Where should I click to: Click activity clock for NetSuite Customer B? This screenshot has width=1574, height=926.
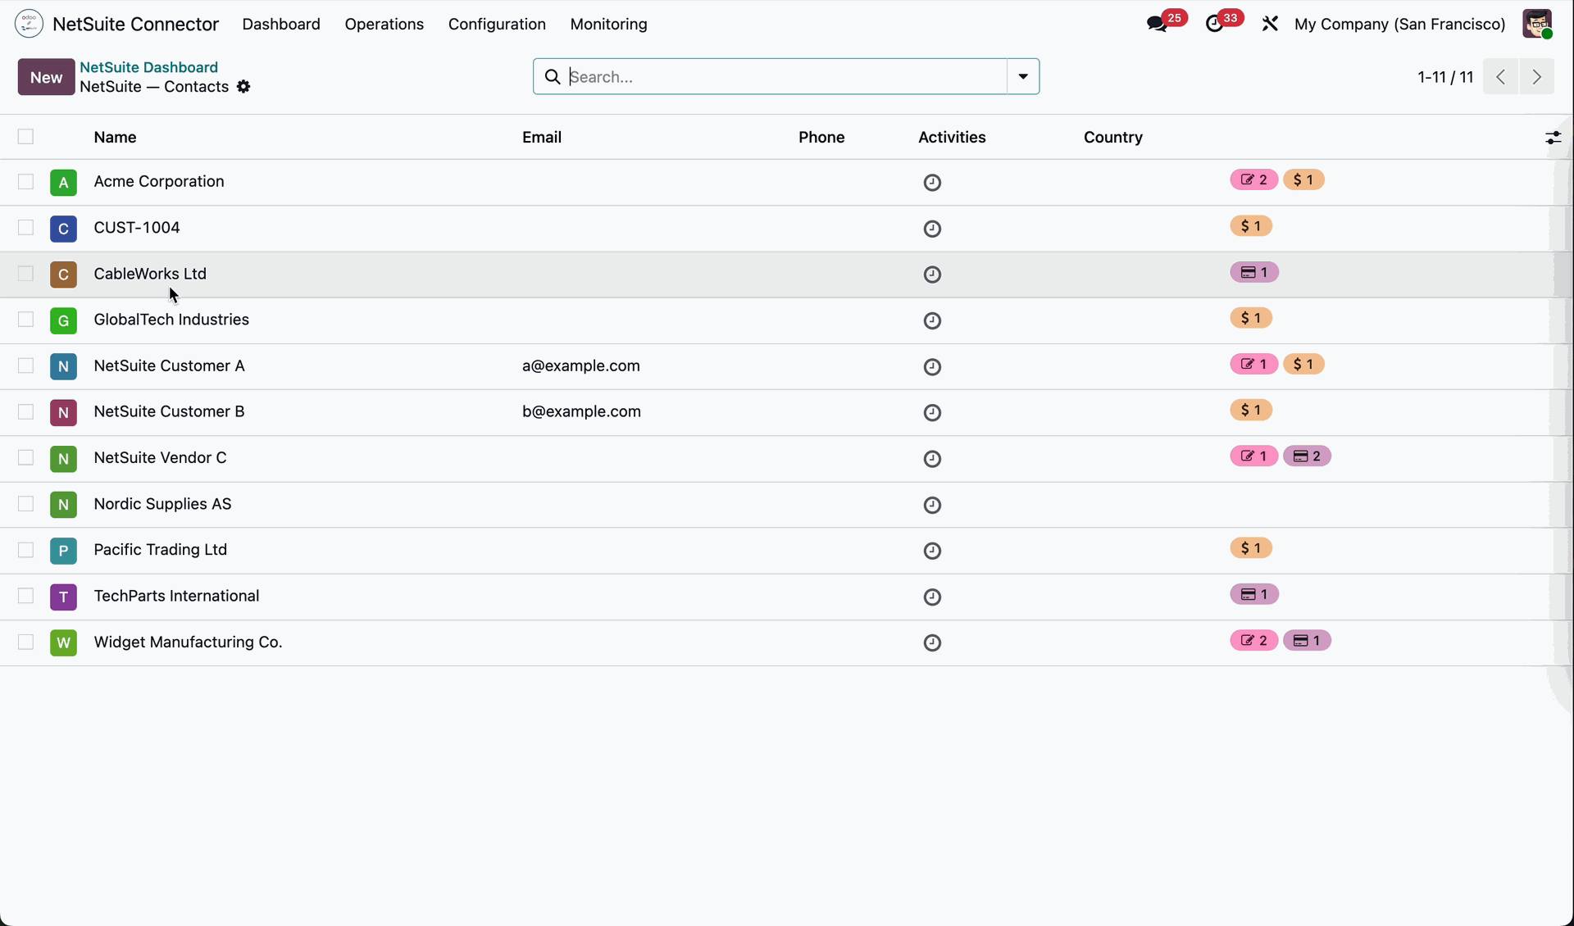coord(932,413)
